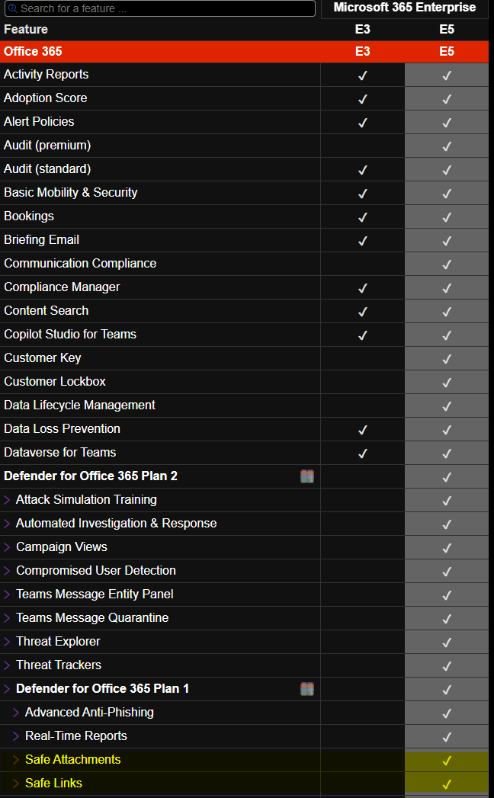Expand the Advanced Anti-Phishing row
Viewport: 494px width, 798px height.
[x=16, y=713]
